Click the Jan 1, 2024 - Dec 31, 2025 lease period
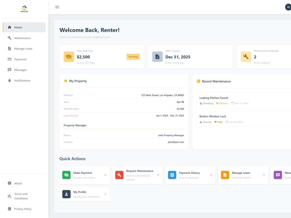Screen dimensions: 291x218 click(x=170, y=115)
